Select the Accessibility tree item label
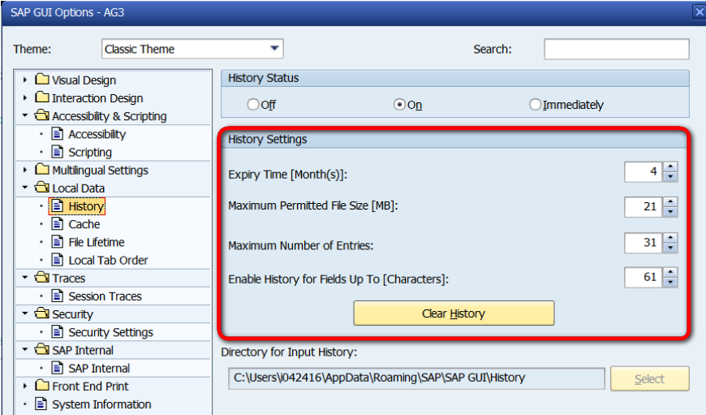Screen dimensions: 706x415 97,134
